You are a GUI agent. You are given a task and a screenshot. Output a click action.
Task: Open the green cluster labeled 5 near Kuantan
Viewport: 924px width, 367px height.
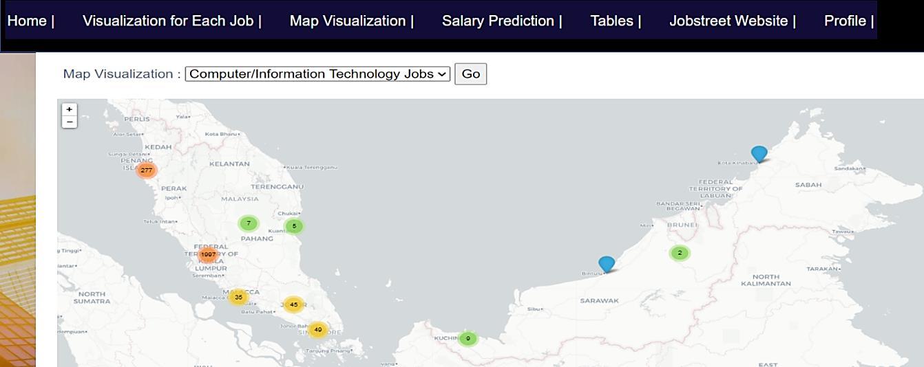tap(294, 226)
